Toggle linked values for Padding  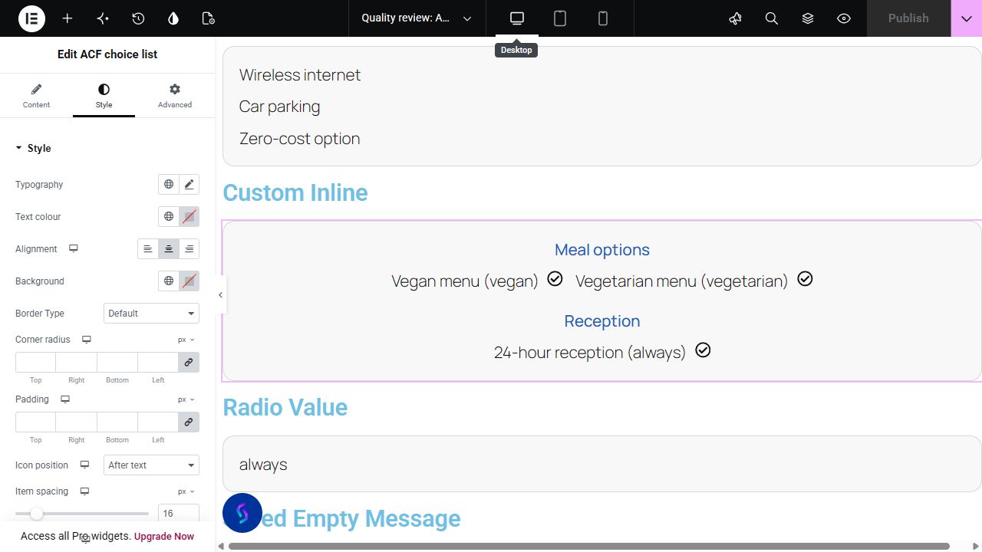tap(189, 422)
